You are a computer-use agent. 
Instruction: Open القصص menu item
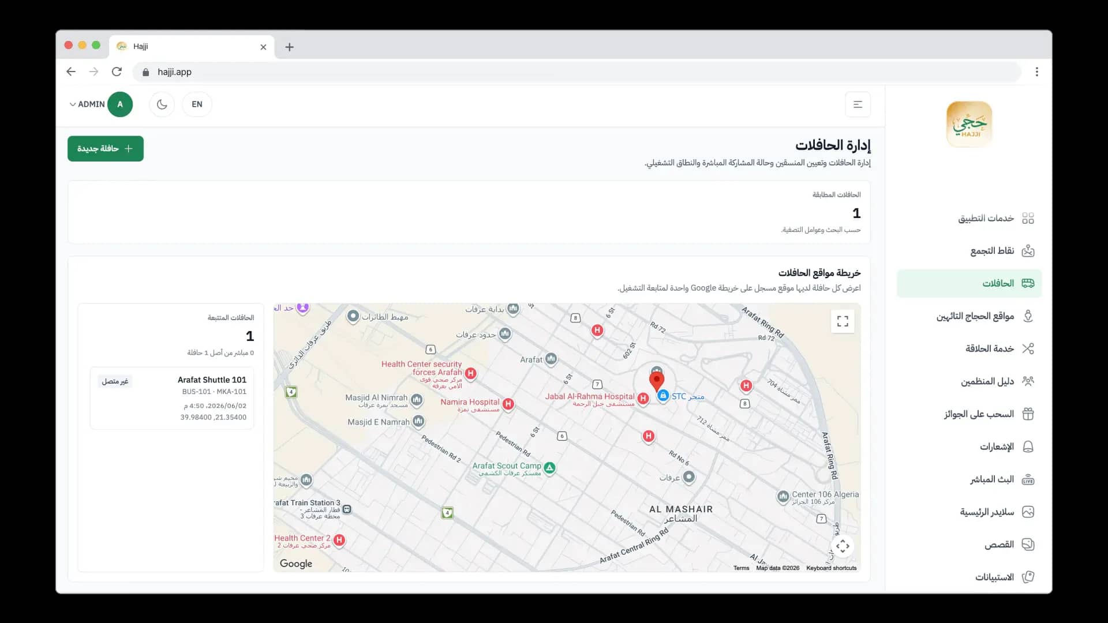(969, 545)
